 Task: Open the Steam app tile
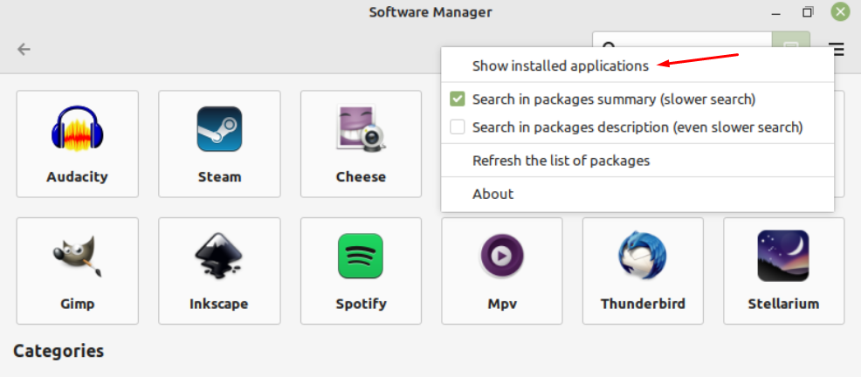point(219,144)
